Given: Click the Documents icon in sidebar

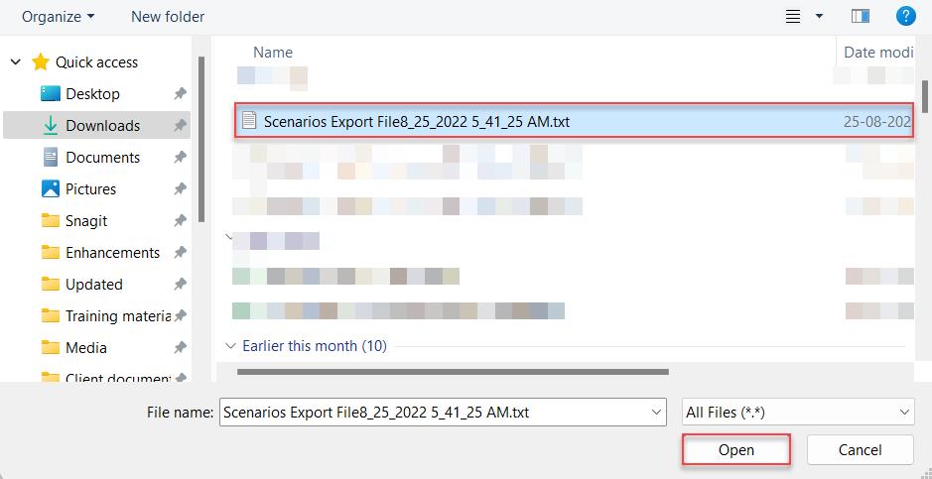Looking at the screenshot, I should 51,158.
